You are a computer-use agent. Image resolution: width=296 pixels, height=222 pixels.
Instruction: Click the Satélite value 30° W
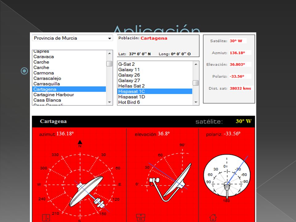(x=236, y=41)
